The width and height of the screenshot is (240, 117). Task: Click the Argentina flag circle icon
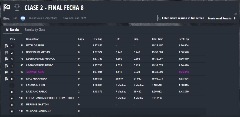23,18
